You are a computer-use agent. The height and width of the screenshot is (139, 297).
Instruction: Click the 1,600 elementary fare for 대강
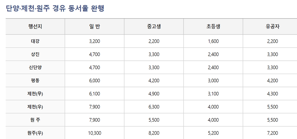(213, 41)
